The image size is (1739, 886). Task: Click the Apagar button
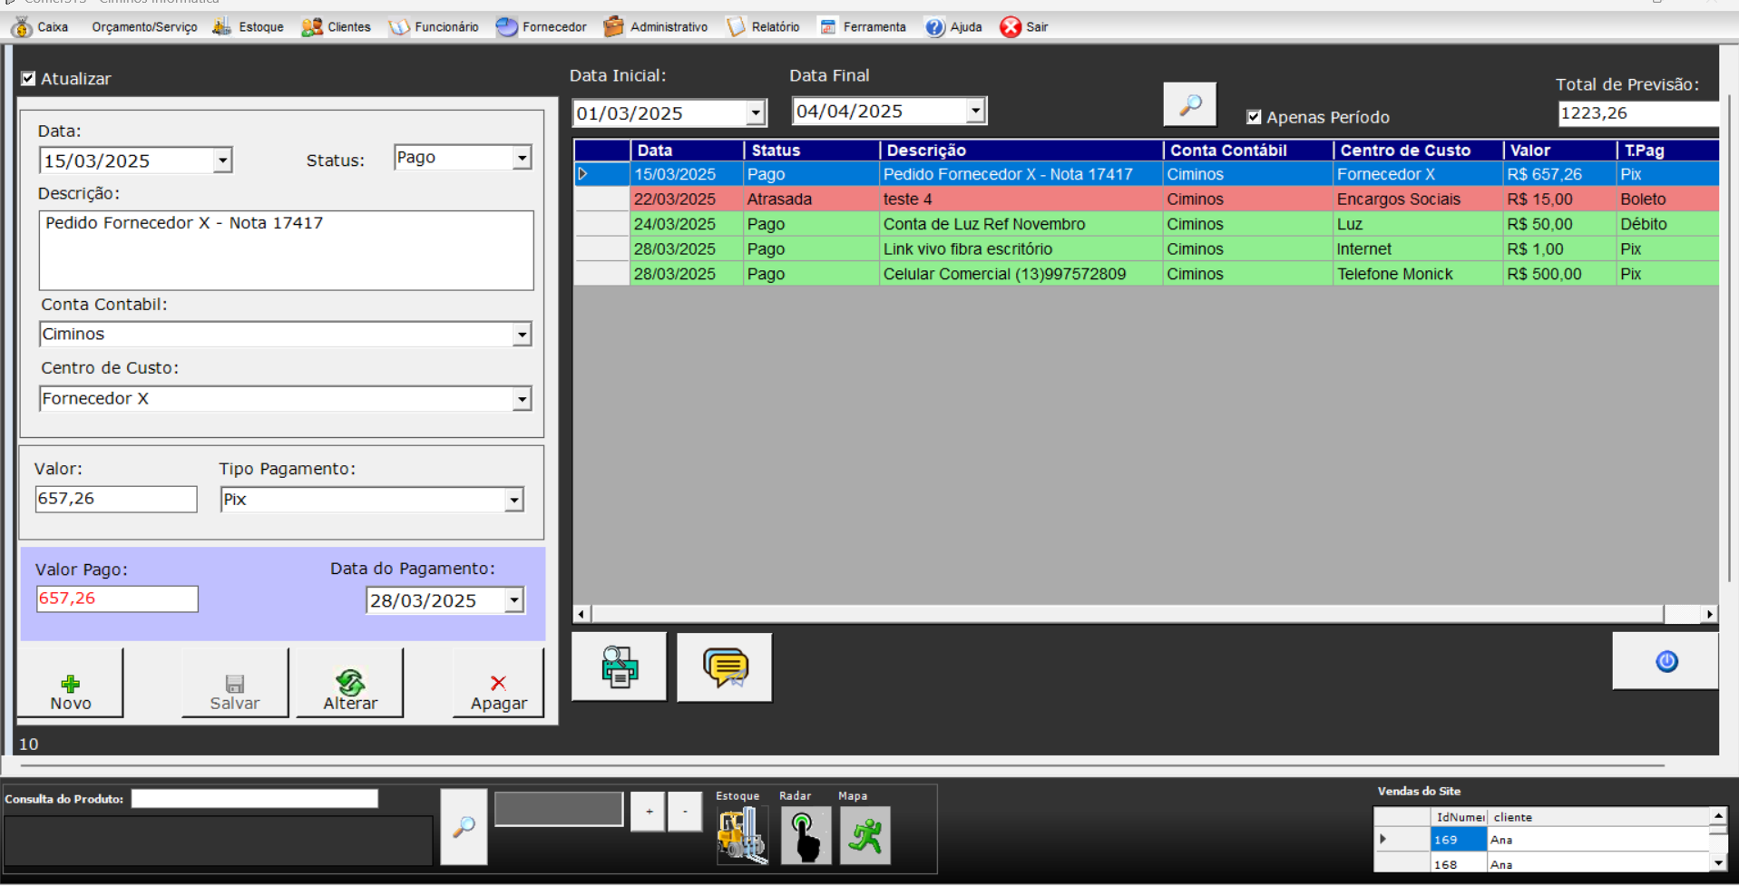(498, 692)
